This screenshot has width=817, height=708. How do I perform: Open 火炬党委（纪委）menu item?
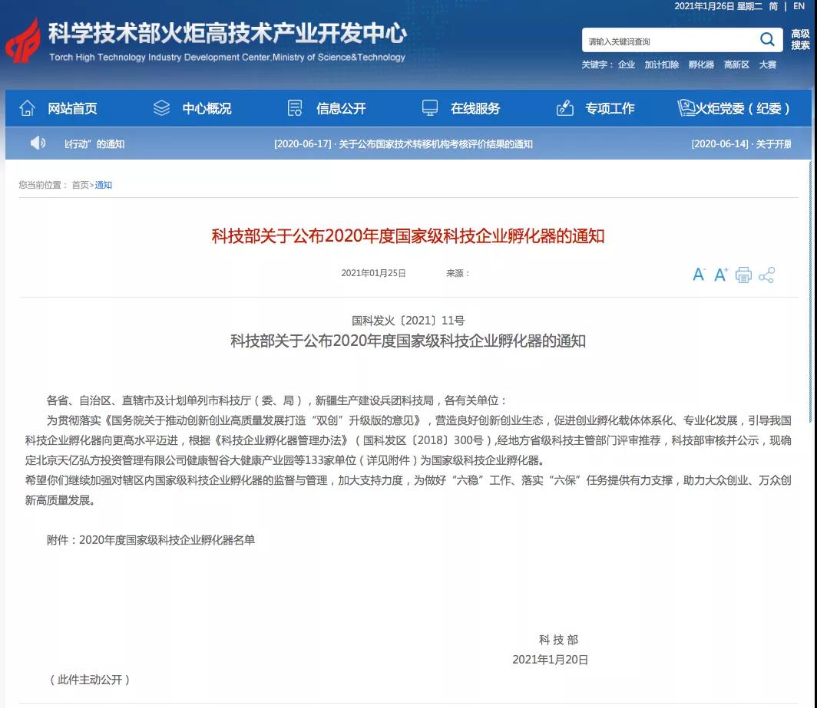[743, 108]
